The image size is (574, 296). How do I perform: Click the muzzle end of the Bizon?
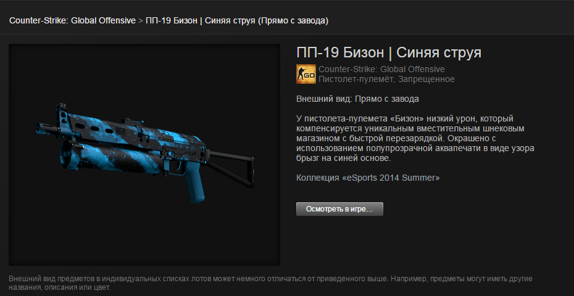pos(44,128)
